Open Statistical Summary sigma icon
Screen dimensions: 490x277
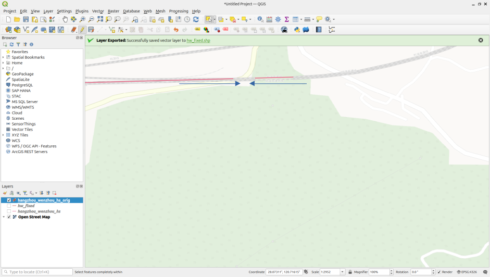[286, 19]
